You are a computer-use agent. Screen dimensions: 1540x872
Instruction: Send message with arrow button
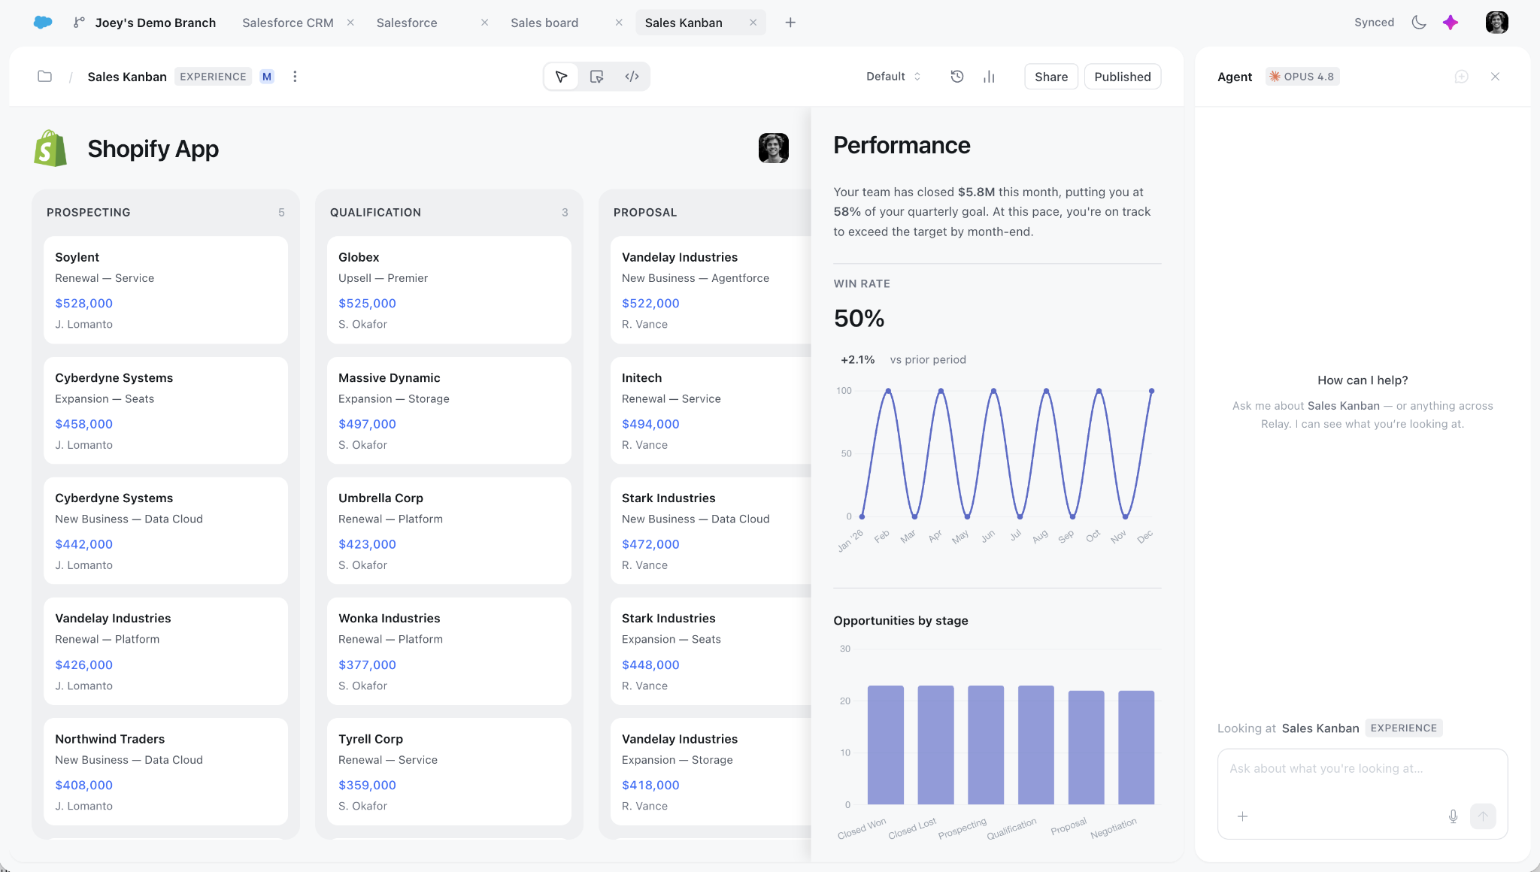1483,816
